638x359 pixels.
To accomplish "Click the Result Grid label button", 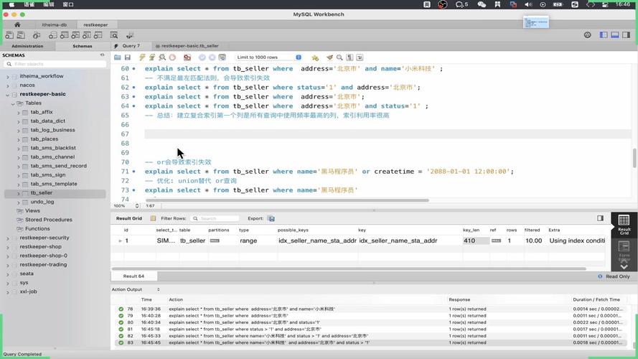I will (129, 218).
